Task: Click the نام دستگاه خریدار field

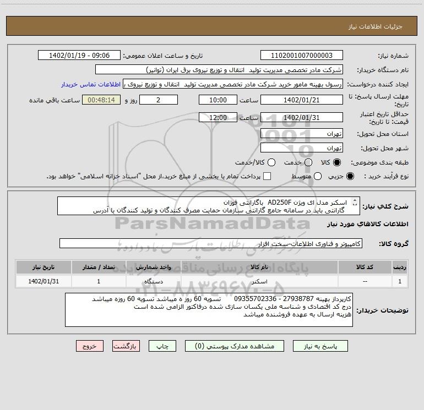Action: click(219, 70)
